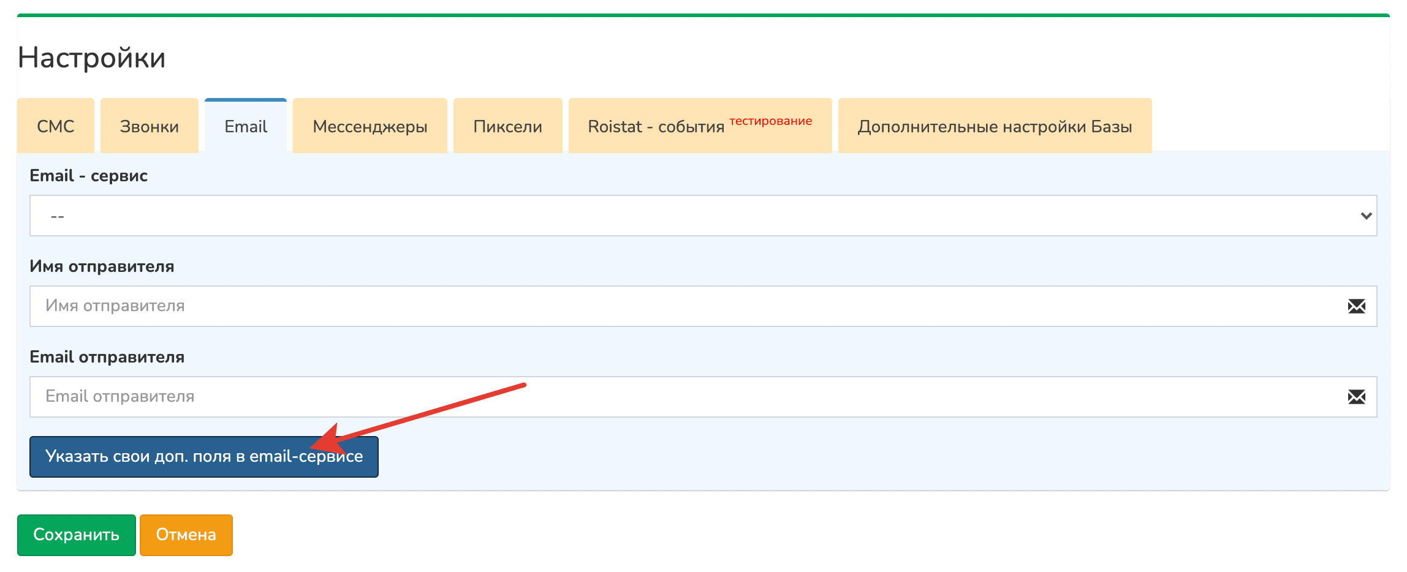This screenshot has width=1407, height=572.
Task: Click the Email - сервис label
Action: [x=89, y=176]
